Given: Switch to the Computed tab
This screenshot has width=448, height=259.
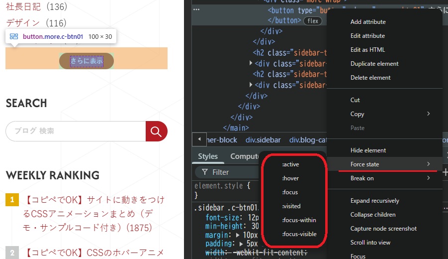Looking at the screenshot, I should click(244, 156).
